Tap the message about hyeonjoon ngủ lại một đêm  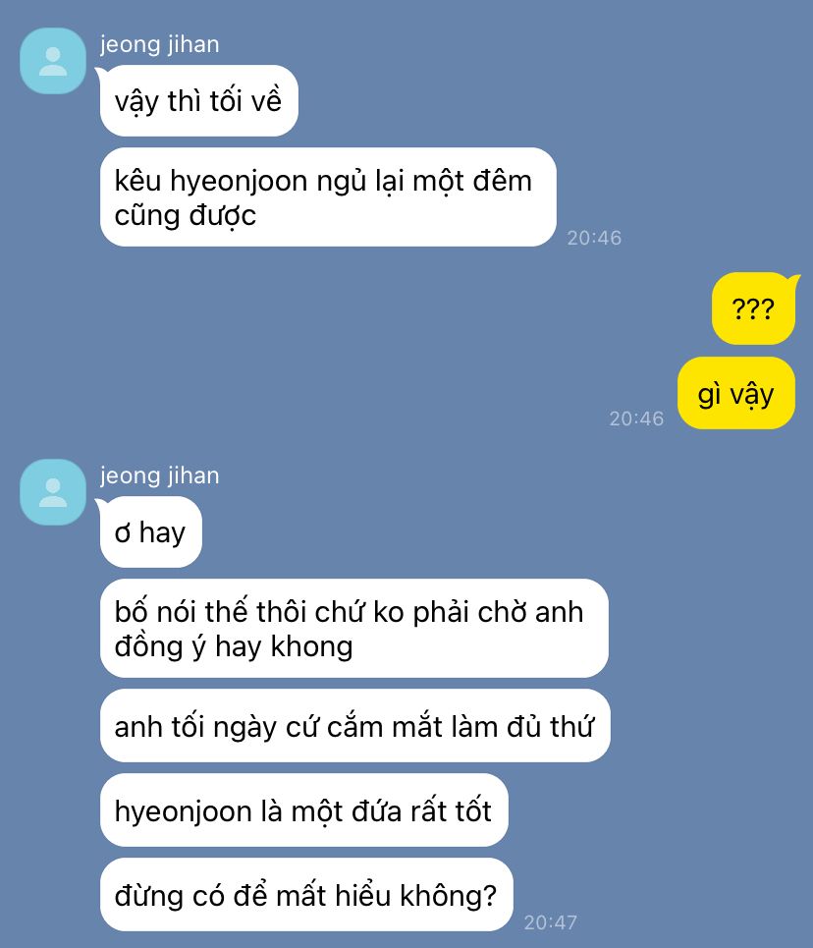(x=328, y=197)
